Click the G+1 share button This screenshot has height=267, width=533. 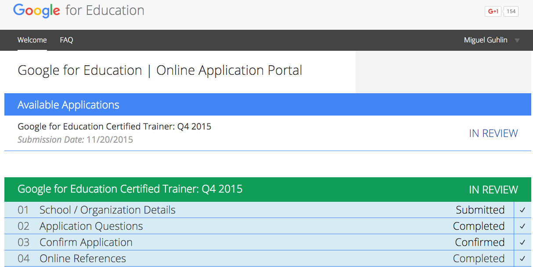click(493, 11)
